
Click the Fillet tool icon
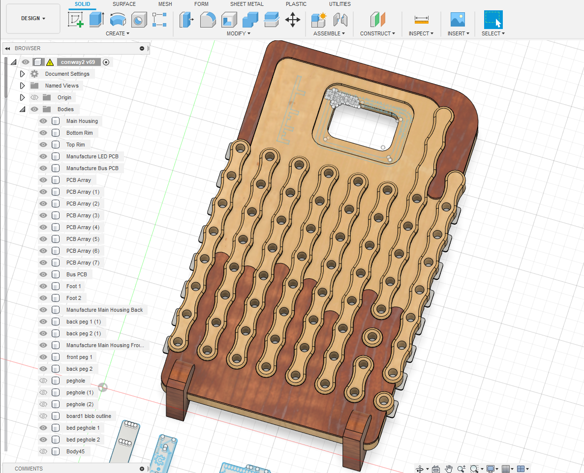(x=208, y=19)
